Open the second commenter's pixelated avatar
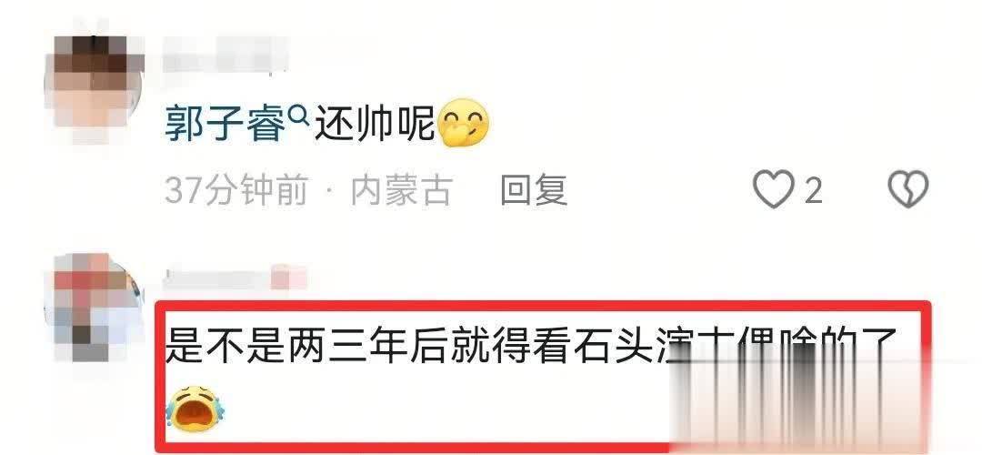The height and width of the screenshot is (455, 982). (x=95, y=307)
